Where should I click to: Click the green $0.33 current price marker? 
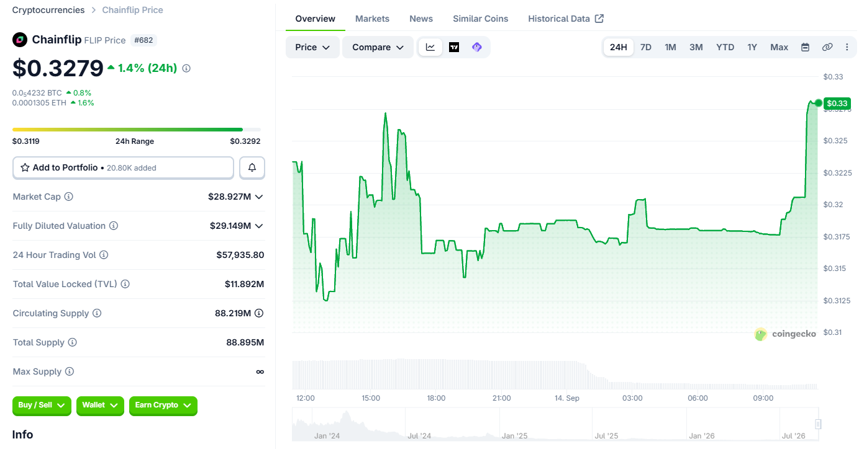coord(836,103)
